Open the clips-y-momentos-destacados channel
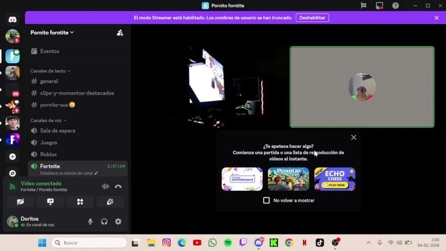The width and height of the screenshot is (446, 251). 77,93
